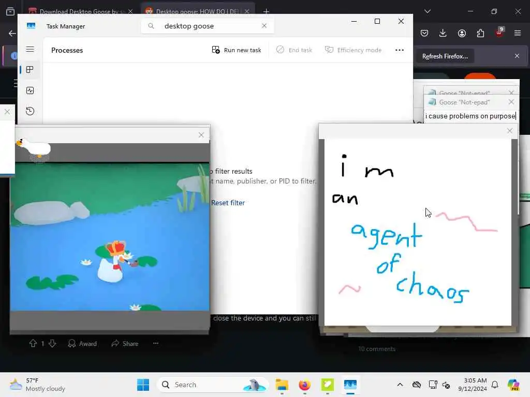
Task: Click the taskbar Search box
Action: (x=213, y=385)
